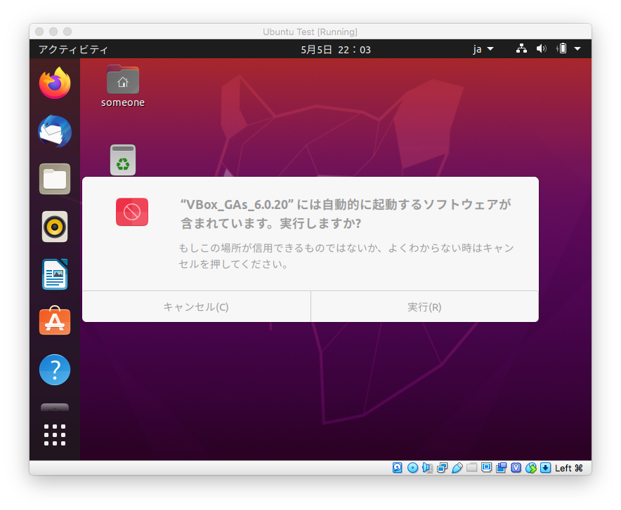Open Firefox from the Ubuntu dock
The height and width of the screenshot is (510, 621).
pos(54,83)
